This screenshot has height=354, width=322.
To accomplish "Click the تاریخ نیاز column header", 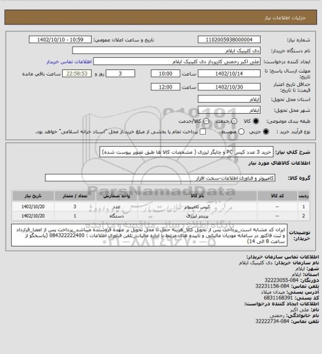I will [x=33, y=195].
